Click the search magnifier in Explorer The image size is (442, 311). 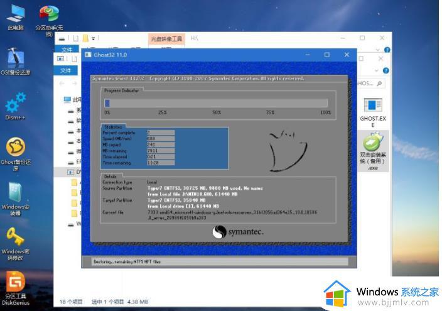pyautogui.click(x=379, y=84)
